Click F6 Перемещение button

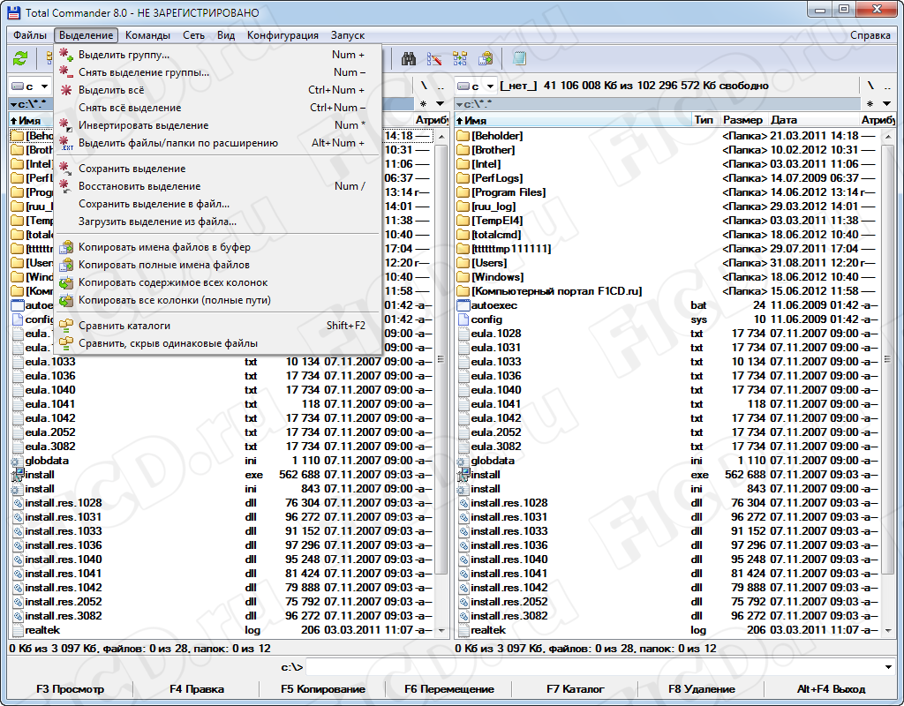click(449, 689)
